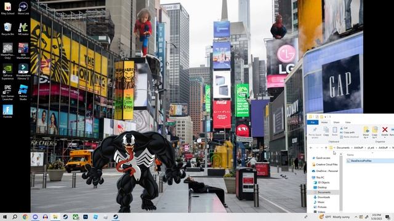Image resolution: width=394 pixels, height=221 pixels.
Task: Open Google Chrome from the taskbar
Action: [25, 217]
